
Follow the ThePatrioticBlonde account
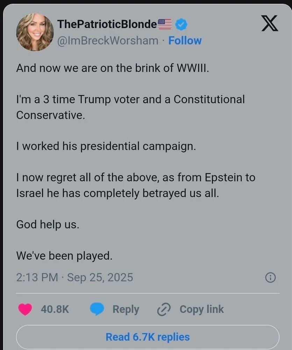click(x=185, y=41)
